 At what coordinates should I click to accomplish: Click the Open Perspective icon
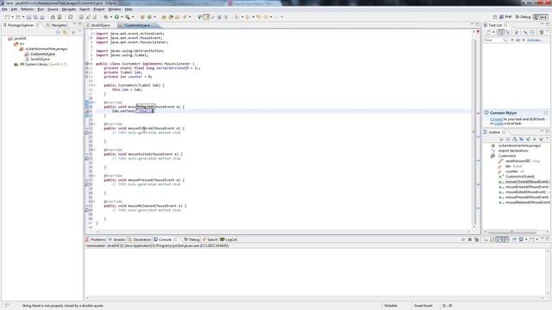point(495,17)
